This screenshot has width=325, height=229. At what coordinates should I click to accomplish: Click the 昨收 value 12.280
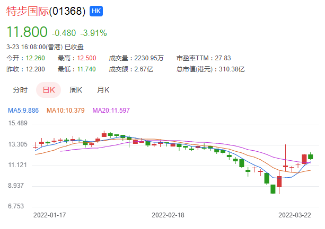(x=35, y=69)
